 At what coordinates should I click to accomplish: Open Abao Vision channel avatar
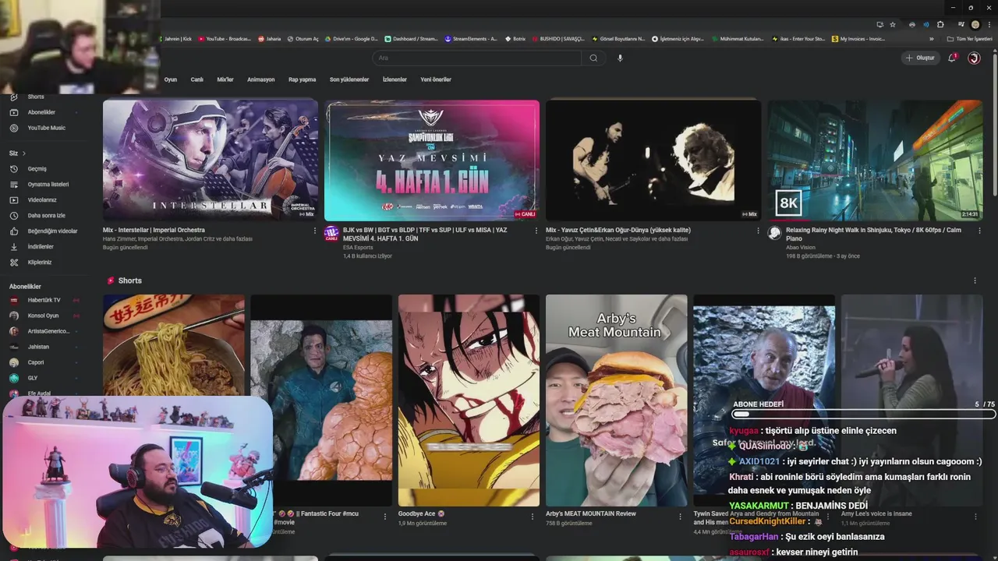(774, 232)
